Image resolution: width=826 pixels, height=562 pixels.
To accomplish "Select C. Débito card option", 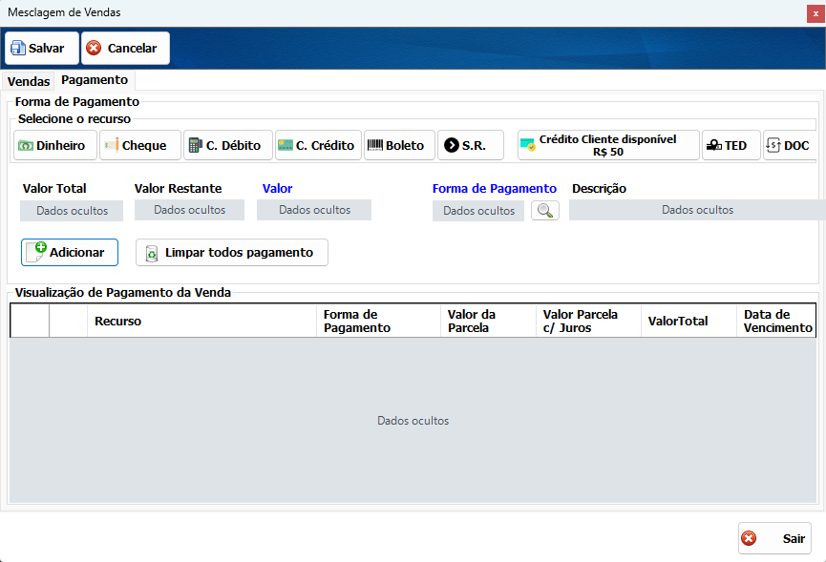I will 228,145.
